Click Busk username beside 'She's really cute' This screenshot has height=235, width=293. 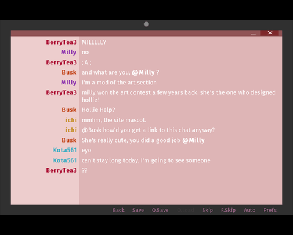(69, 140)
